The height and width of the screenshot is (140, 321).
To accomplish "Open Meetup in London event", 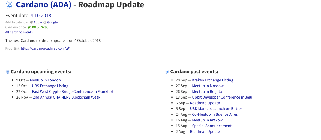I will pos(45,80).
